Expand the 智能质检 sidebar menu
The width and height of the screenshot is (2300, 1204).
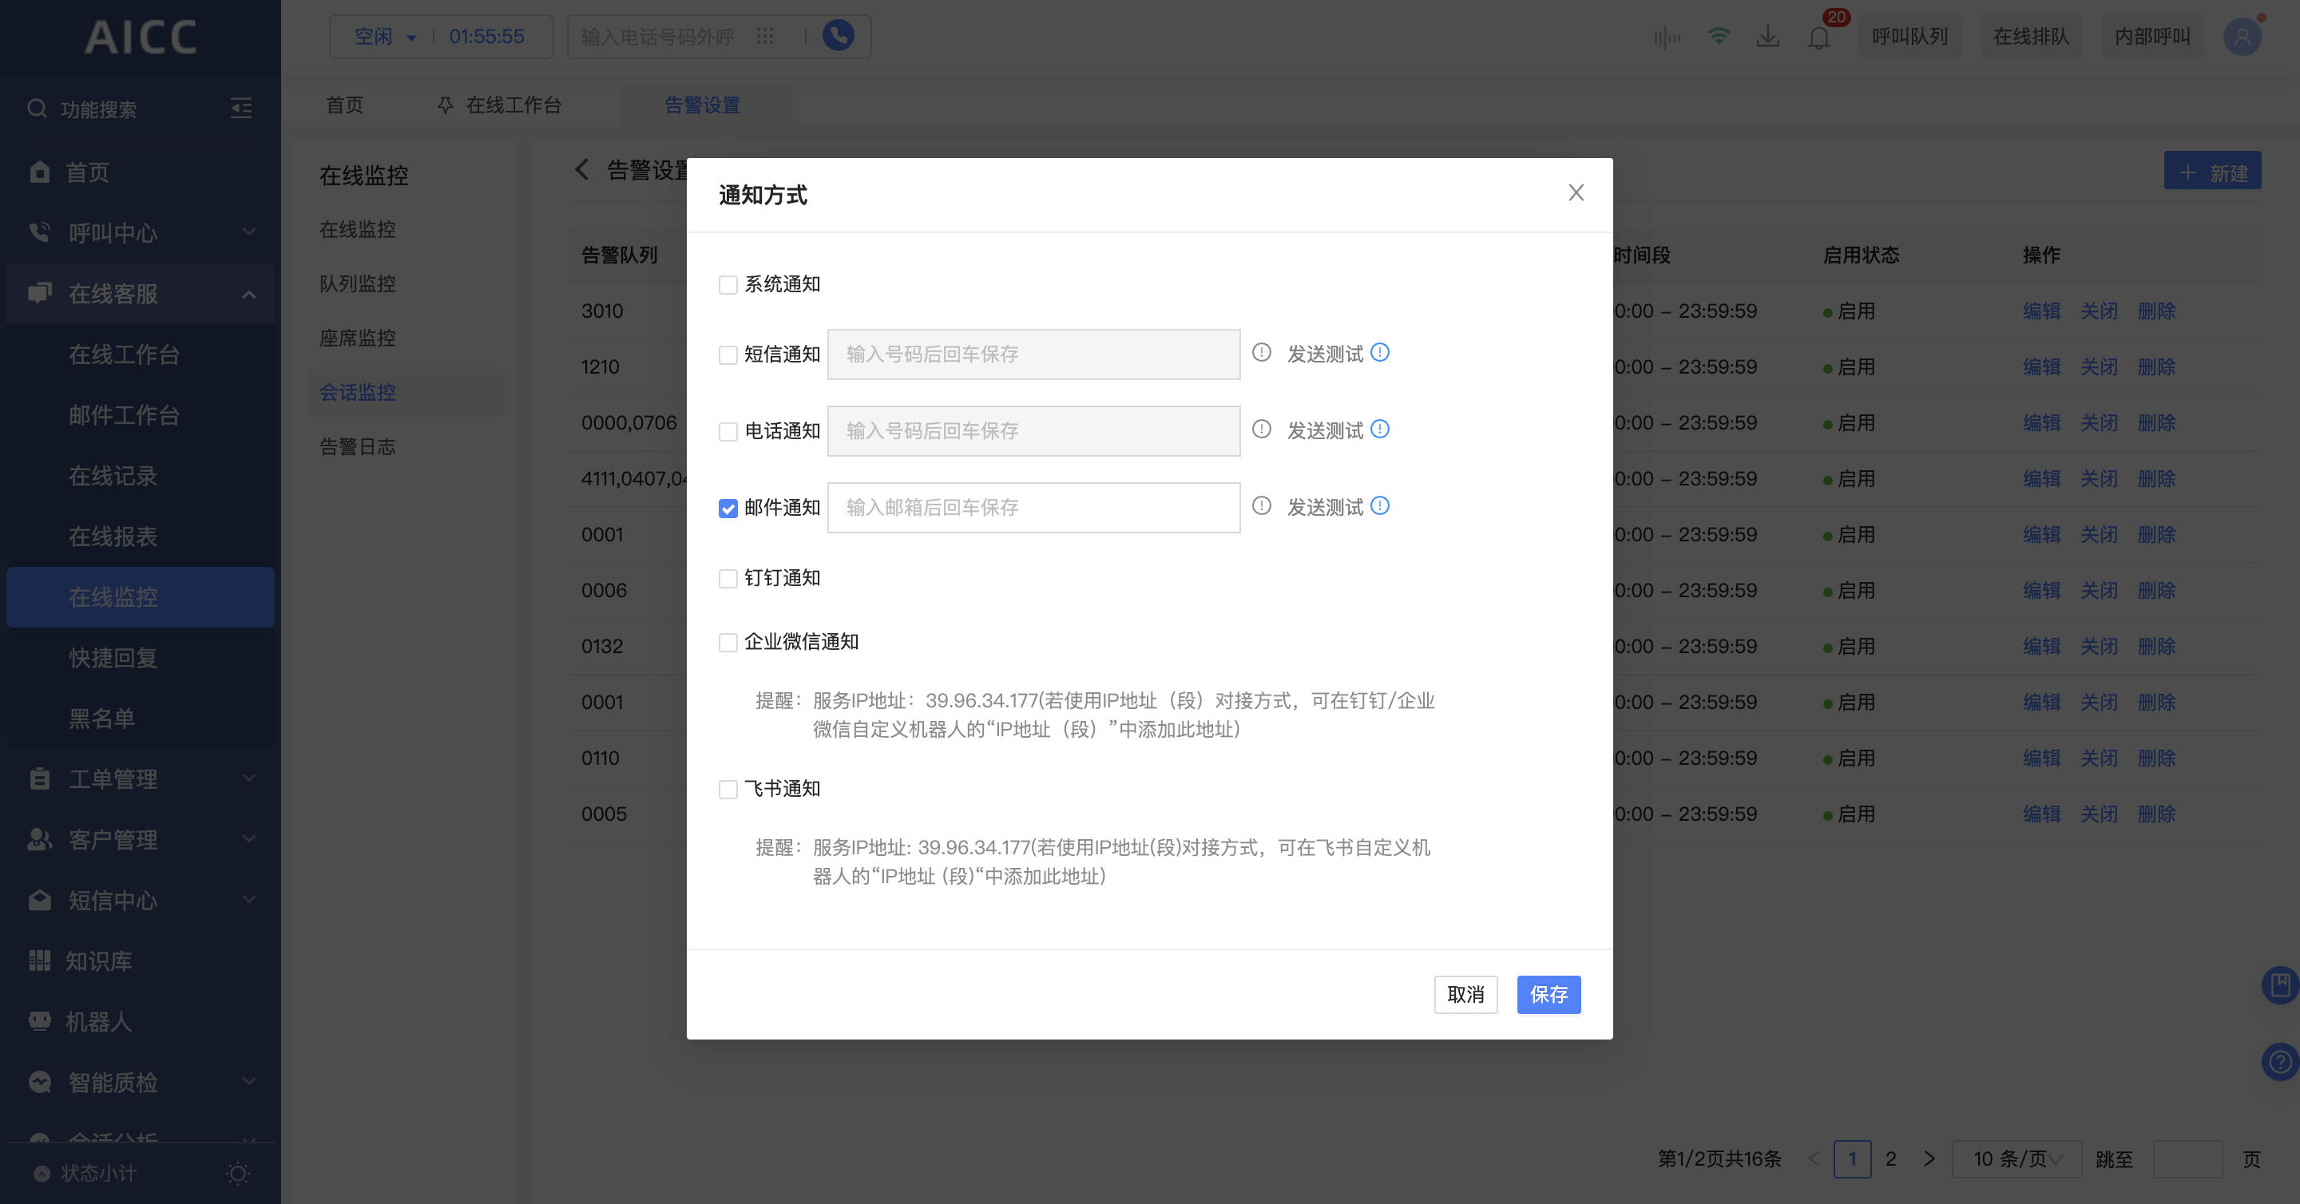coord(141,1082)
